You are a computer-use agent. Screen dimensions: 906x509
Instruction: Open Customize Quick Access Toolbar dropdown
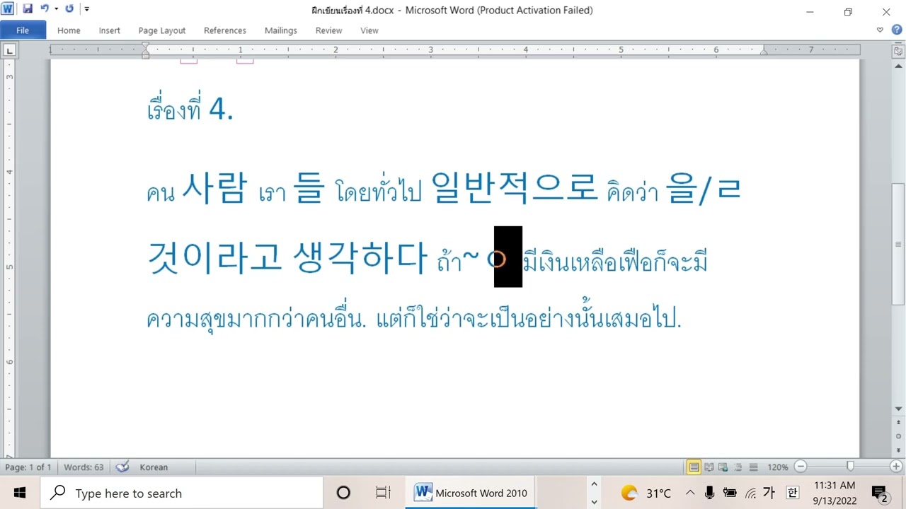pos(86,9)
